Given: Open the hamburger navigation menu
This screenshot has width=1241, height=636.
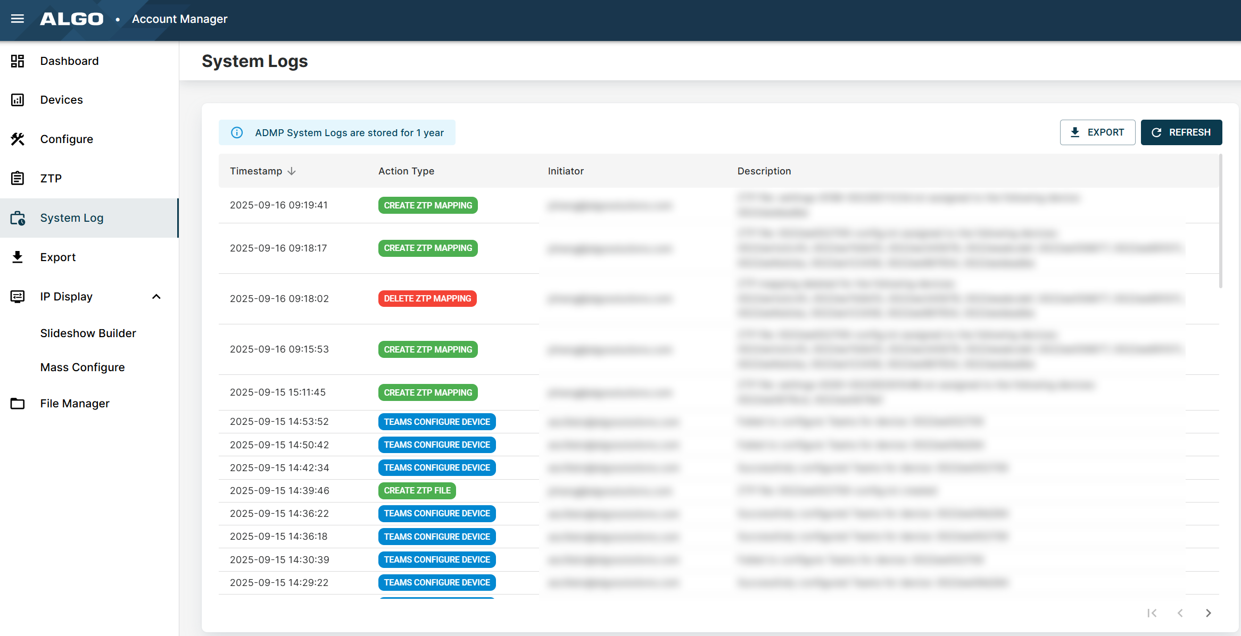Looking at the screenshot, I should pyautogui.click(x=18, y=19).
